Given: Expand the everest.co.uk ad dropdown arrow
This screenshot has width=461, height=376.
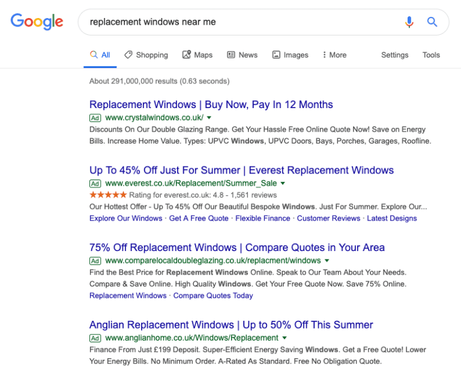Looking at the screenshot, I should 283,183.
